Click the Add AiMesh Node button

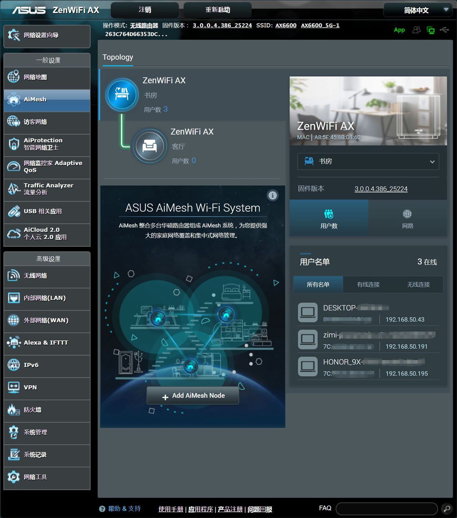click(x=193, y=396)
